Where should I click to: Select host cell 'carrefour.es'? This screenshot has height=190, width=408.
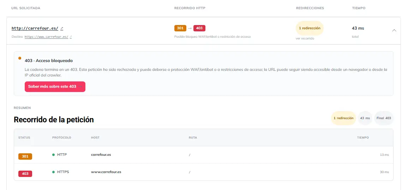(101, 155)
